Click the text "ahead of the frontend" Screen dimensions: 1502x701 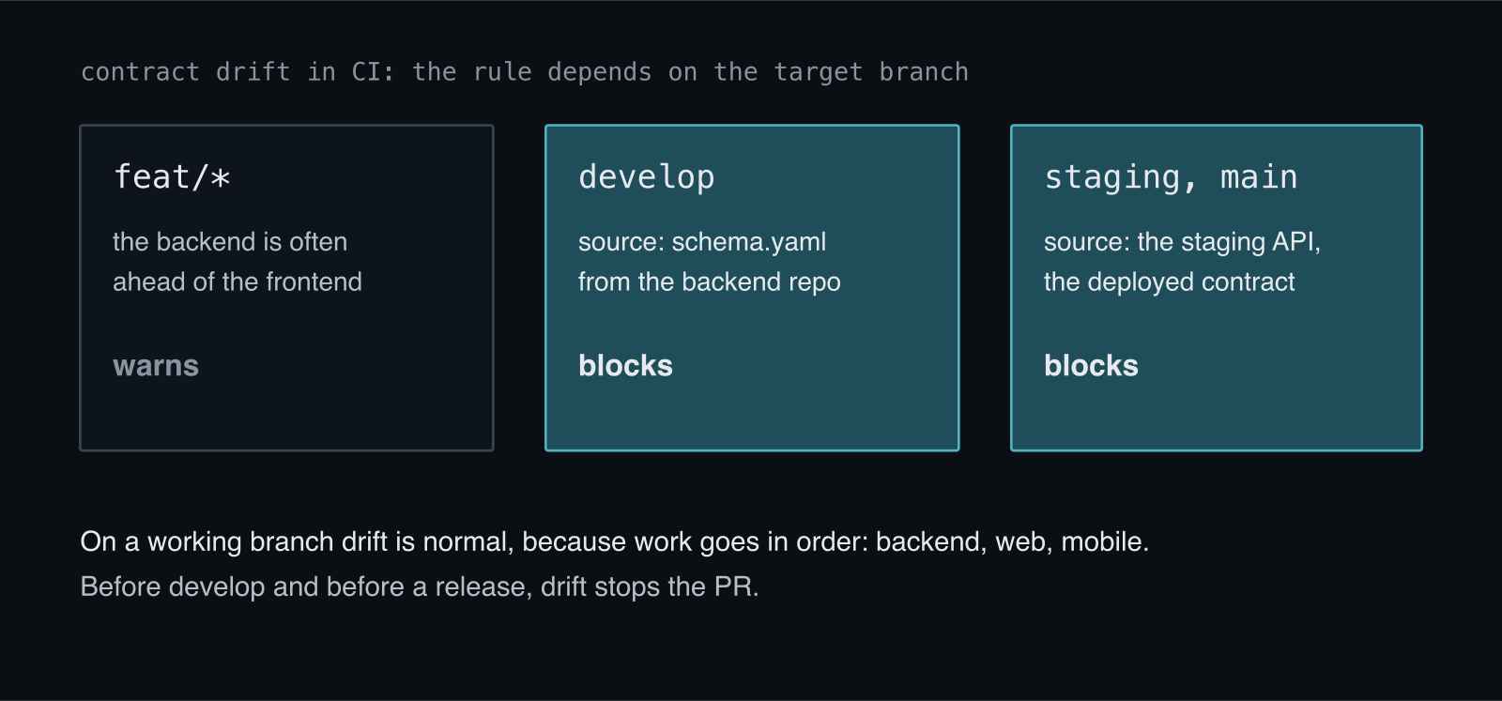click(238, 282)
